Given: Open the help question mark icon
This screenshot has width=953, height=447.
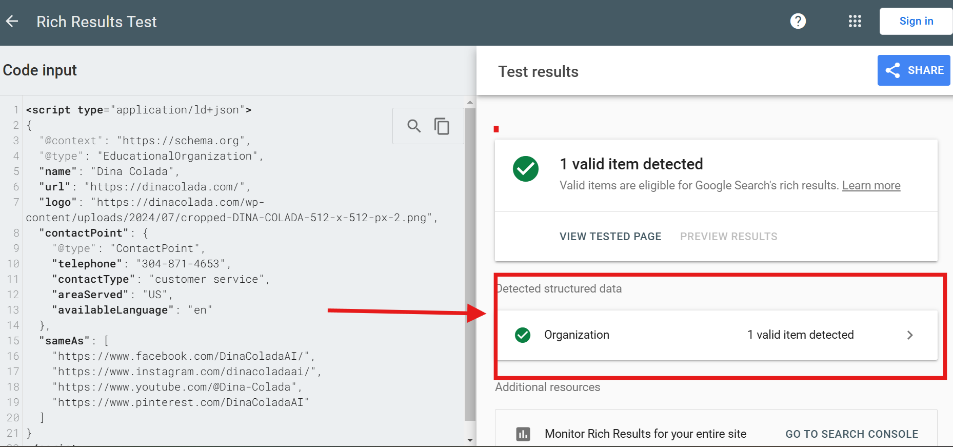Looking at the screenshot, I should tap(798, 21).
